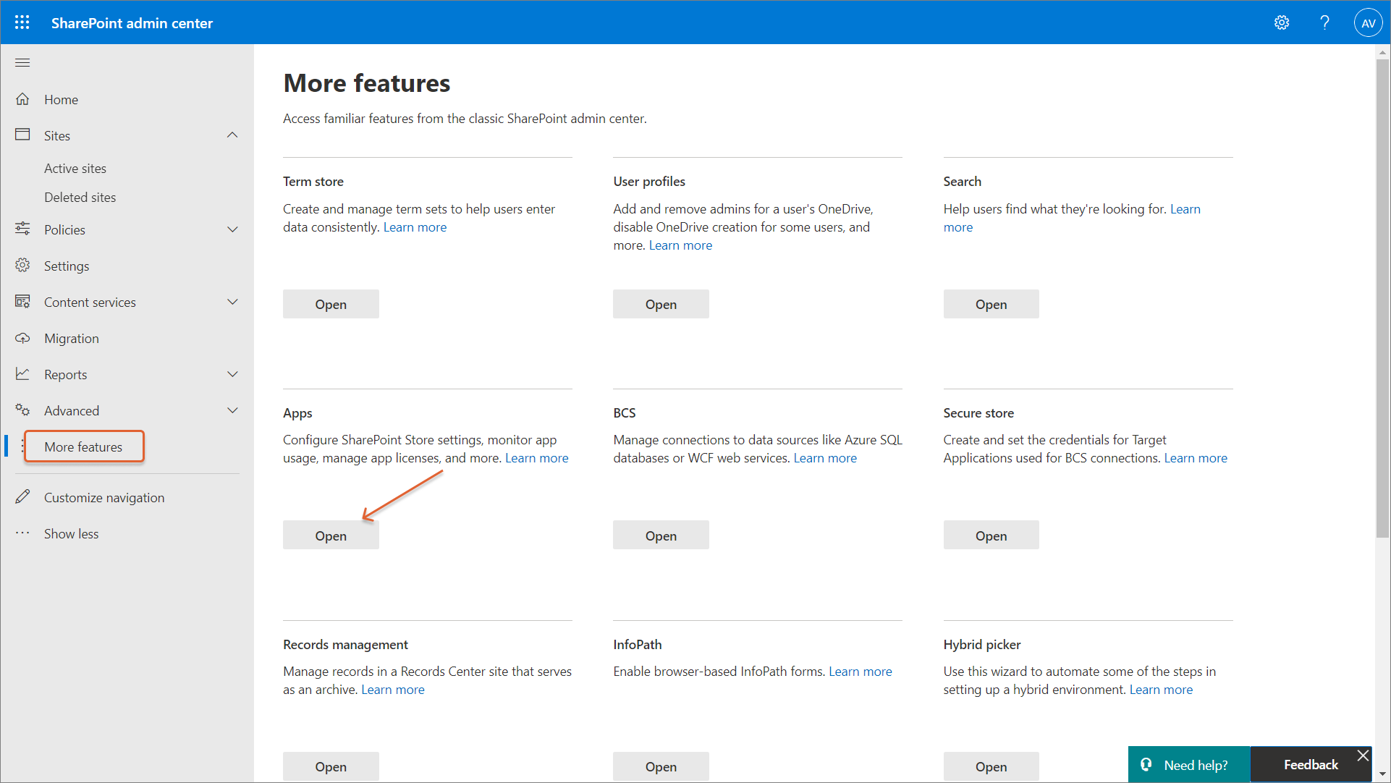The image size is (1391, 783).
Task: Select More features navigation item
Action: [83, 446]
